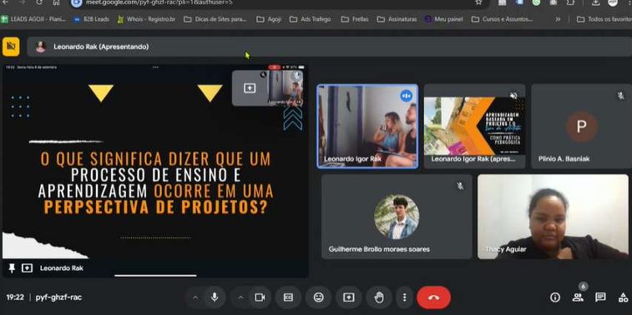Open the more options three-dot menu
Image resolution: width=632 pixels, height=315 pixels.
[x=404, y=297]
